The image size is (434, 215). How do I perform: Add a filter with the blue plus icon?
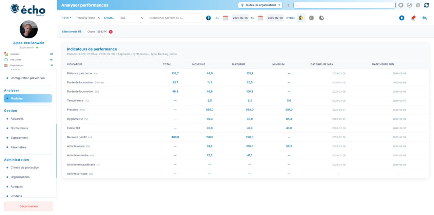click(209, 18)
